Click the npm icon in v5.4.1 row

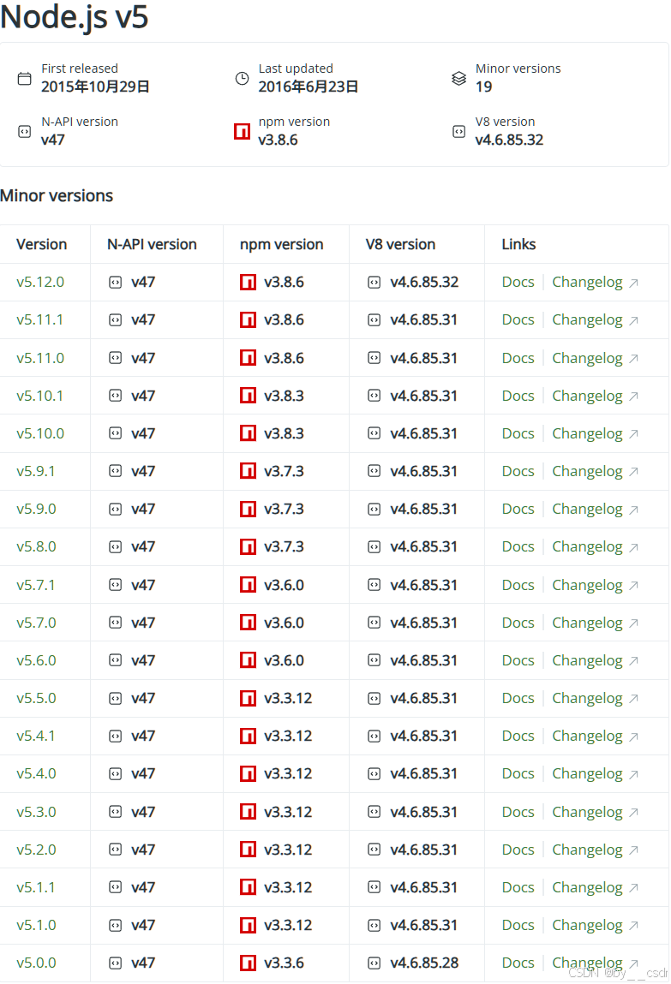point(248,736)
